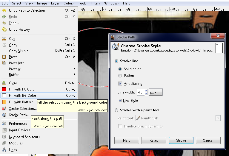
Task: Open the View menu
Action: 29,3
